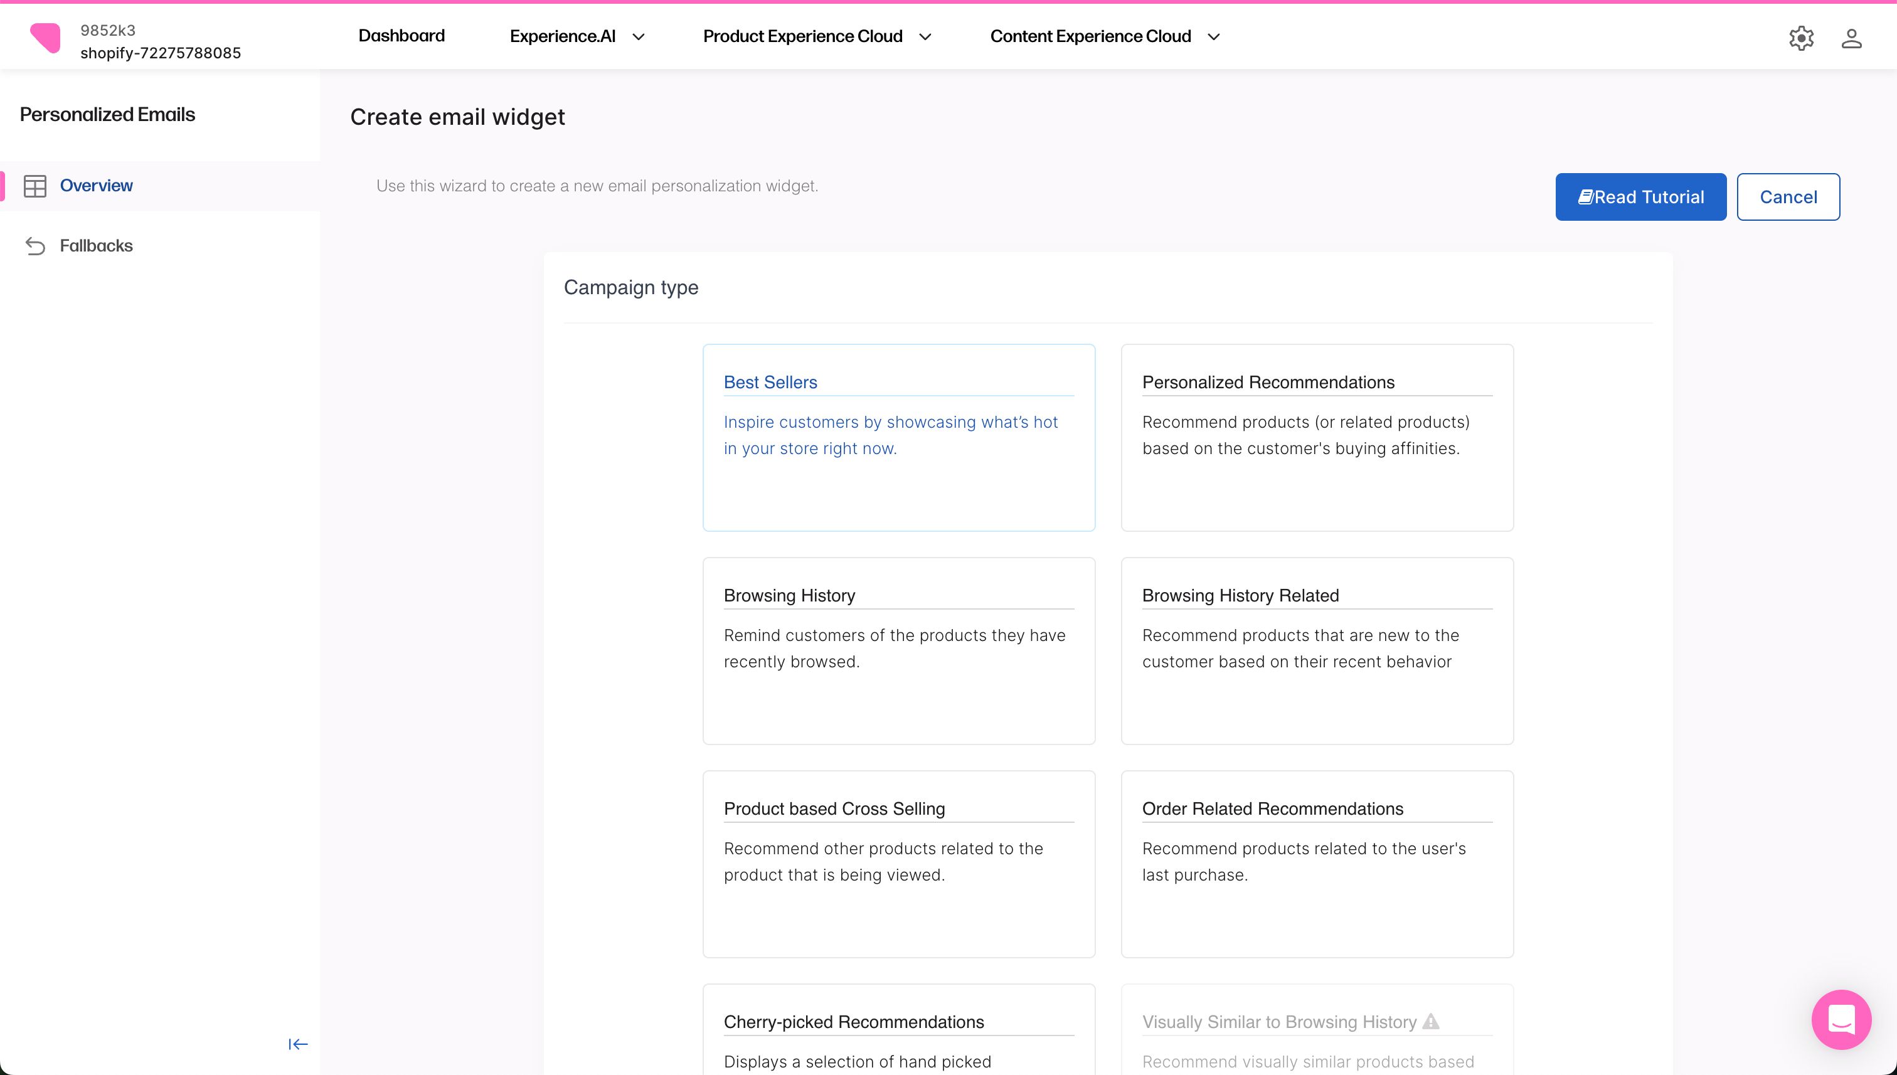The image size is (1897, 1075).
Task: Click the pink brand logo
Action: pos(45,38)
